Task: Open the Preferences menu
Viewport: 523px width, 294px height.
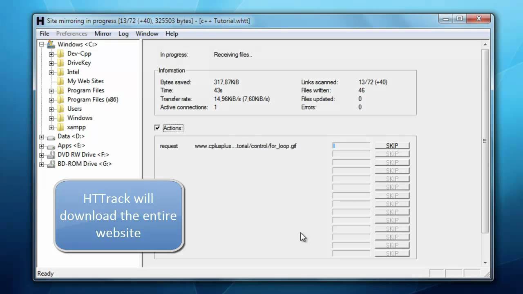Action: pyautogui.click(x=72, y=33)
